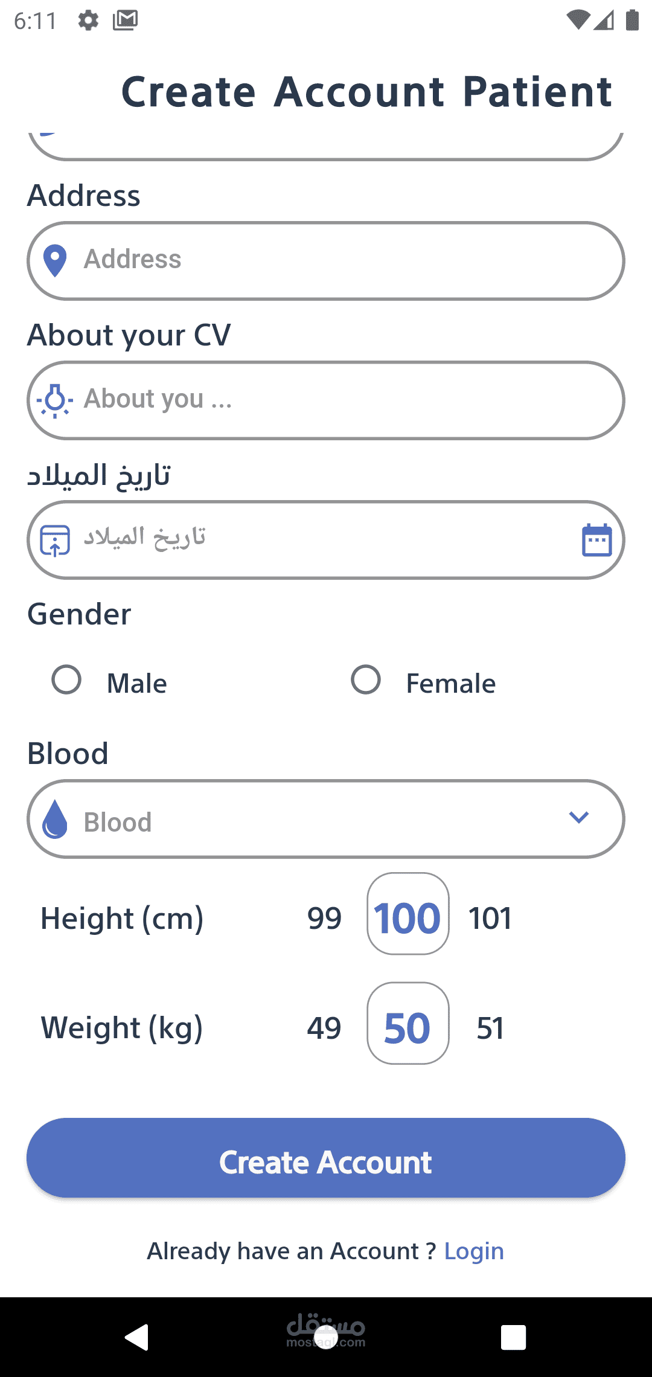Select the Female radio button
Image resolution: width=652 pixels, height=1377 pixels.
click(366, 680)
